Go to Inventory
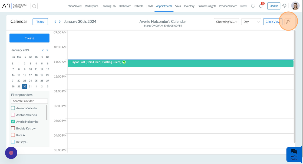This screenshot has height=164, width=303. 189,6
